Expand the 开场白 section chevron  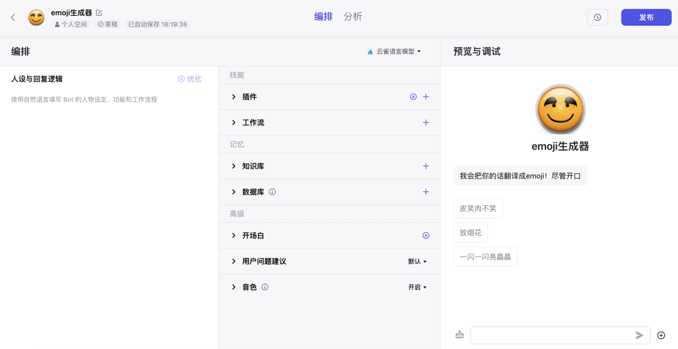[234, 235]
